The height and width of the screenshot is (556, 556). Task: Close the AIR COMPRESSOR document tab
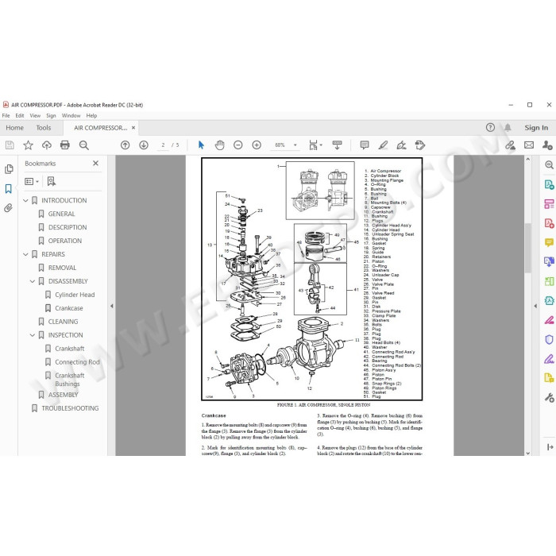(133, 128)
